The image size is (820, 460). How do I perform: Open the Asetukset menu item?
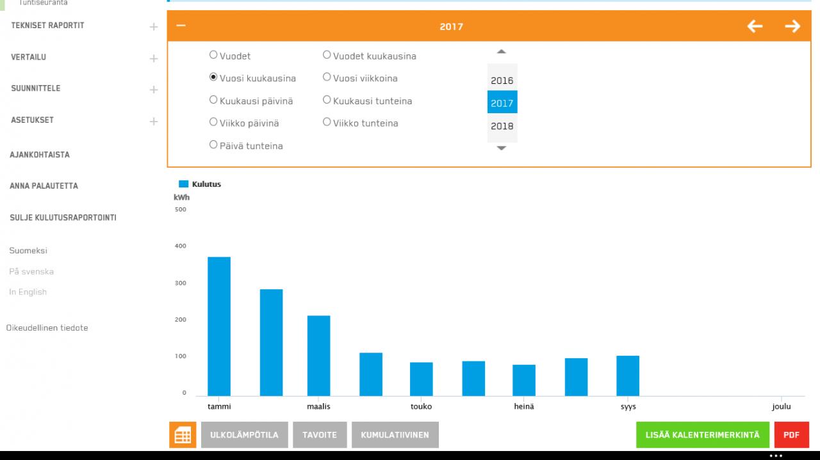click(x=32, y=120)
